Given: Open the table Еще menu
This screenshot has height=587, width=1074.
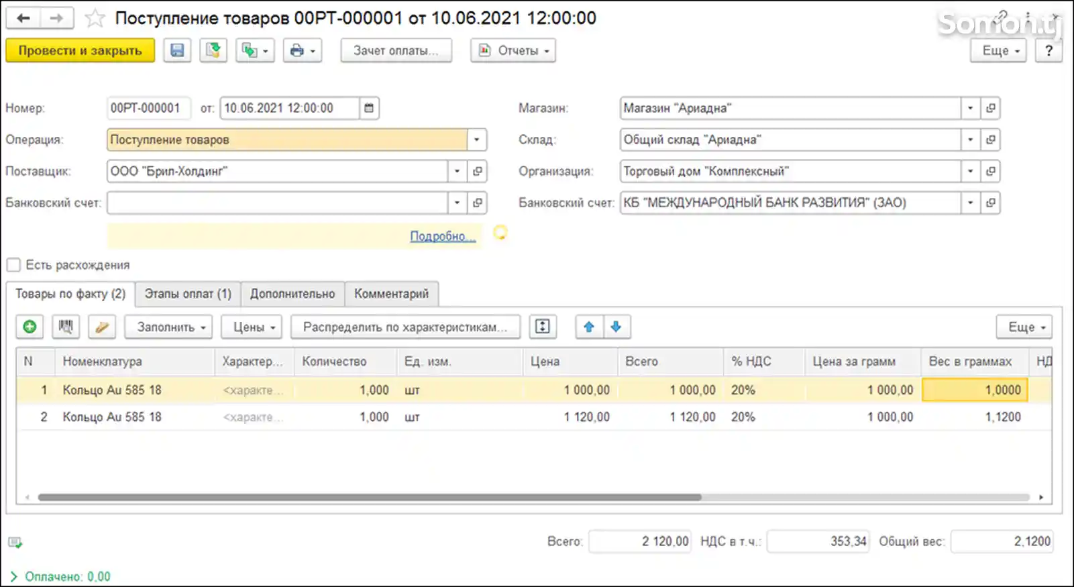Looking at the screenshot, I should click(1024, 327).
